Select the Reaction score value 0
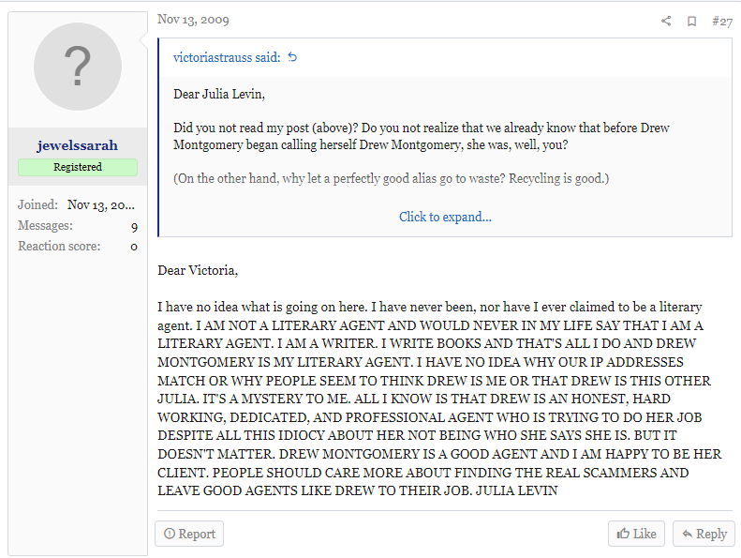 [134, 247]
